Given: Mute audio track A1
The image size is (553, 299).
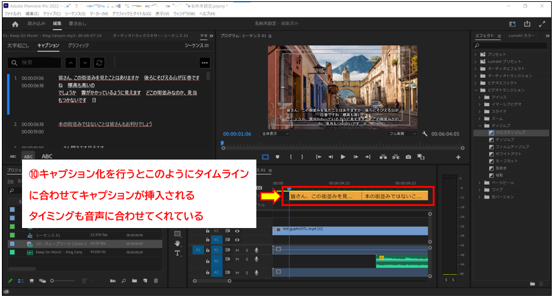Looking at the screenshot, I should coord(237,250).
